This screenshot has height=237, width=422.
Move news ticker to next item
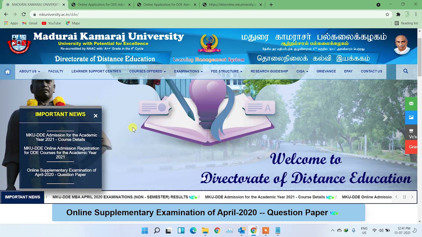[x=412, y=197]
